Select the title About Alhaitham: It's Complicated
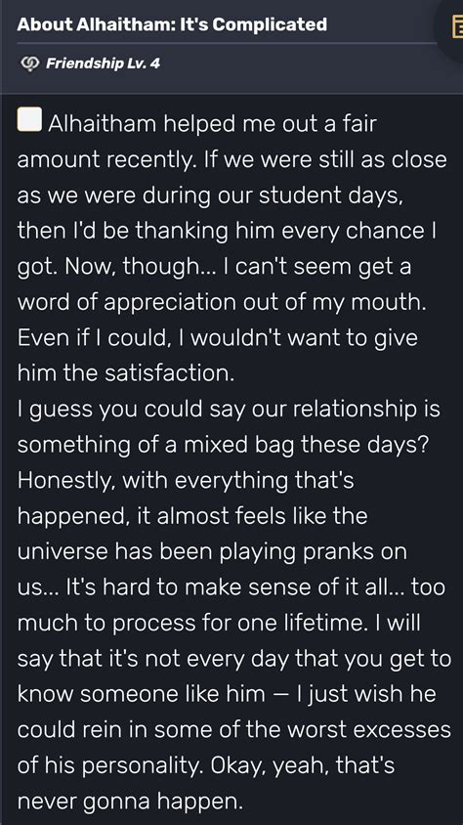Image resolution: width=463 pixels, height=825 pixels. (x=172, y=24)
